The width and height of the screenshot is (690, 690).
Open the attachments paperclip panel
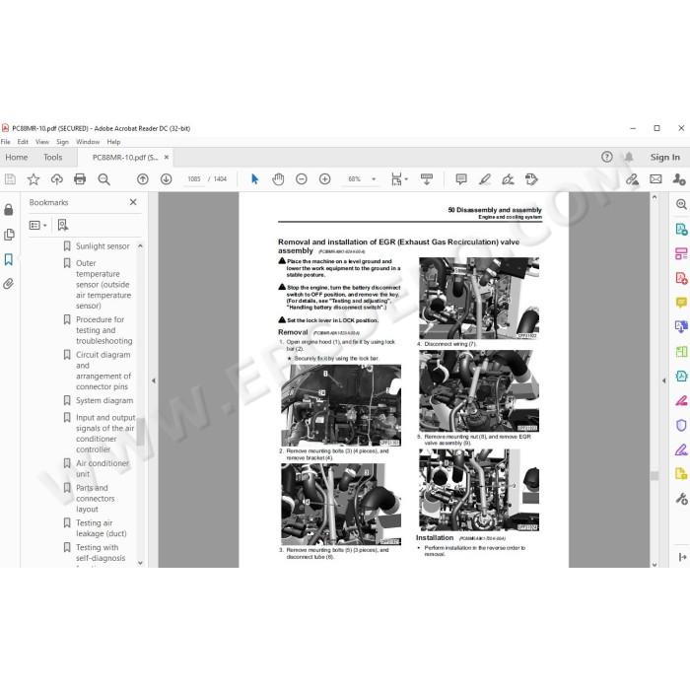coord(9,284)
